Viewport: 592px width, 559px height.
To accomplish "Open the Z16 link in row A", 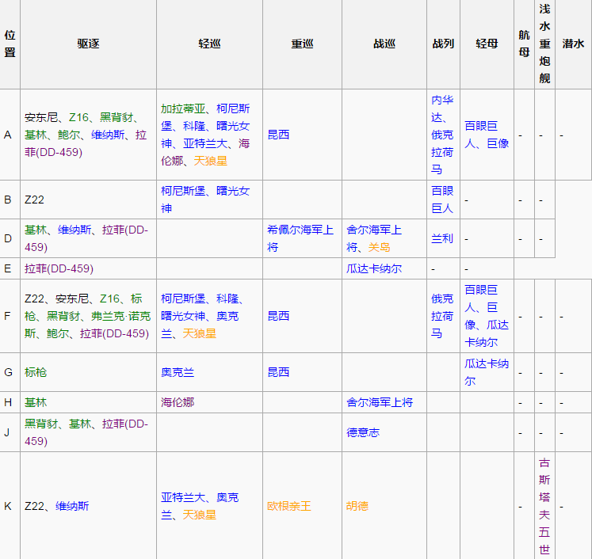I will (x=78, y=117).
